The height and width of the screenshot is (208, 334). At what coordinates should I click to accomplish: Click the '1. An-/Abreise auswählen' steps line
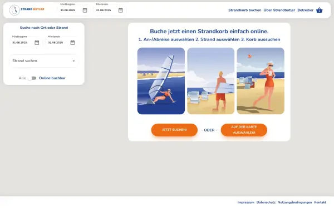(x=209, y=39)
